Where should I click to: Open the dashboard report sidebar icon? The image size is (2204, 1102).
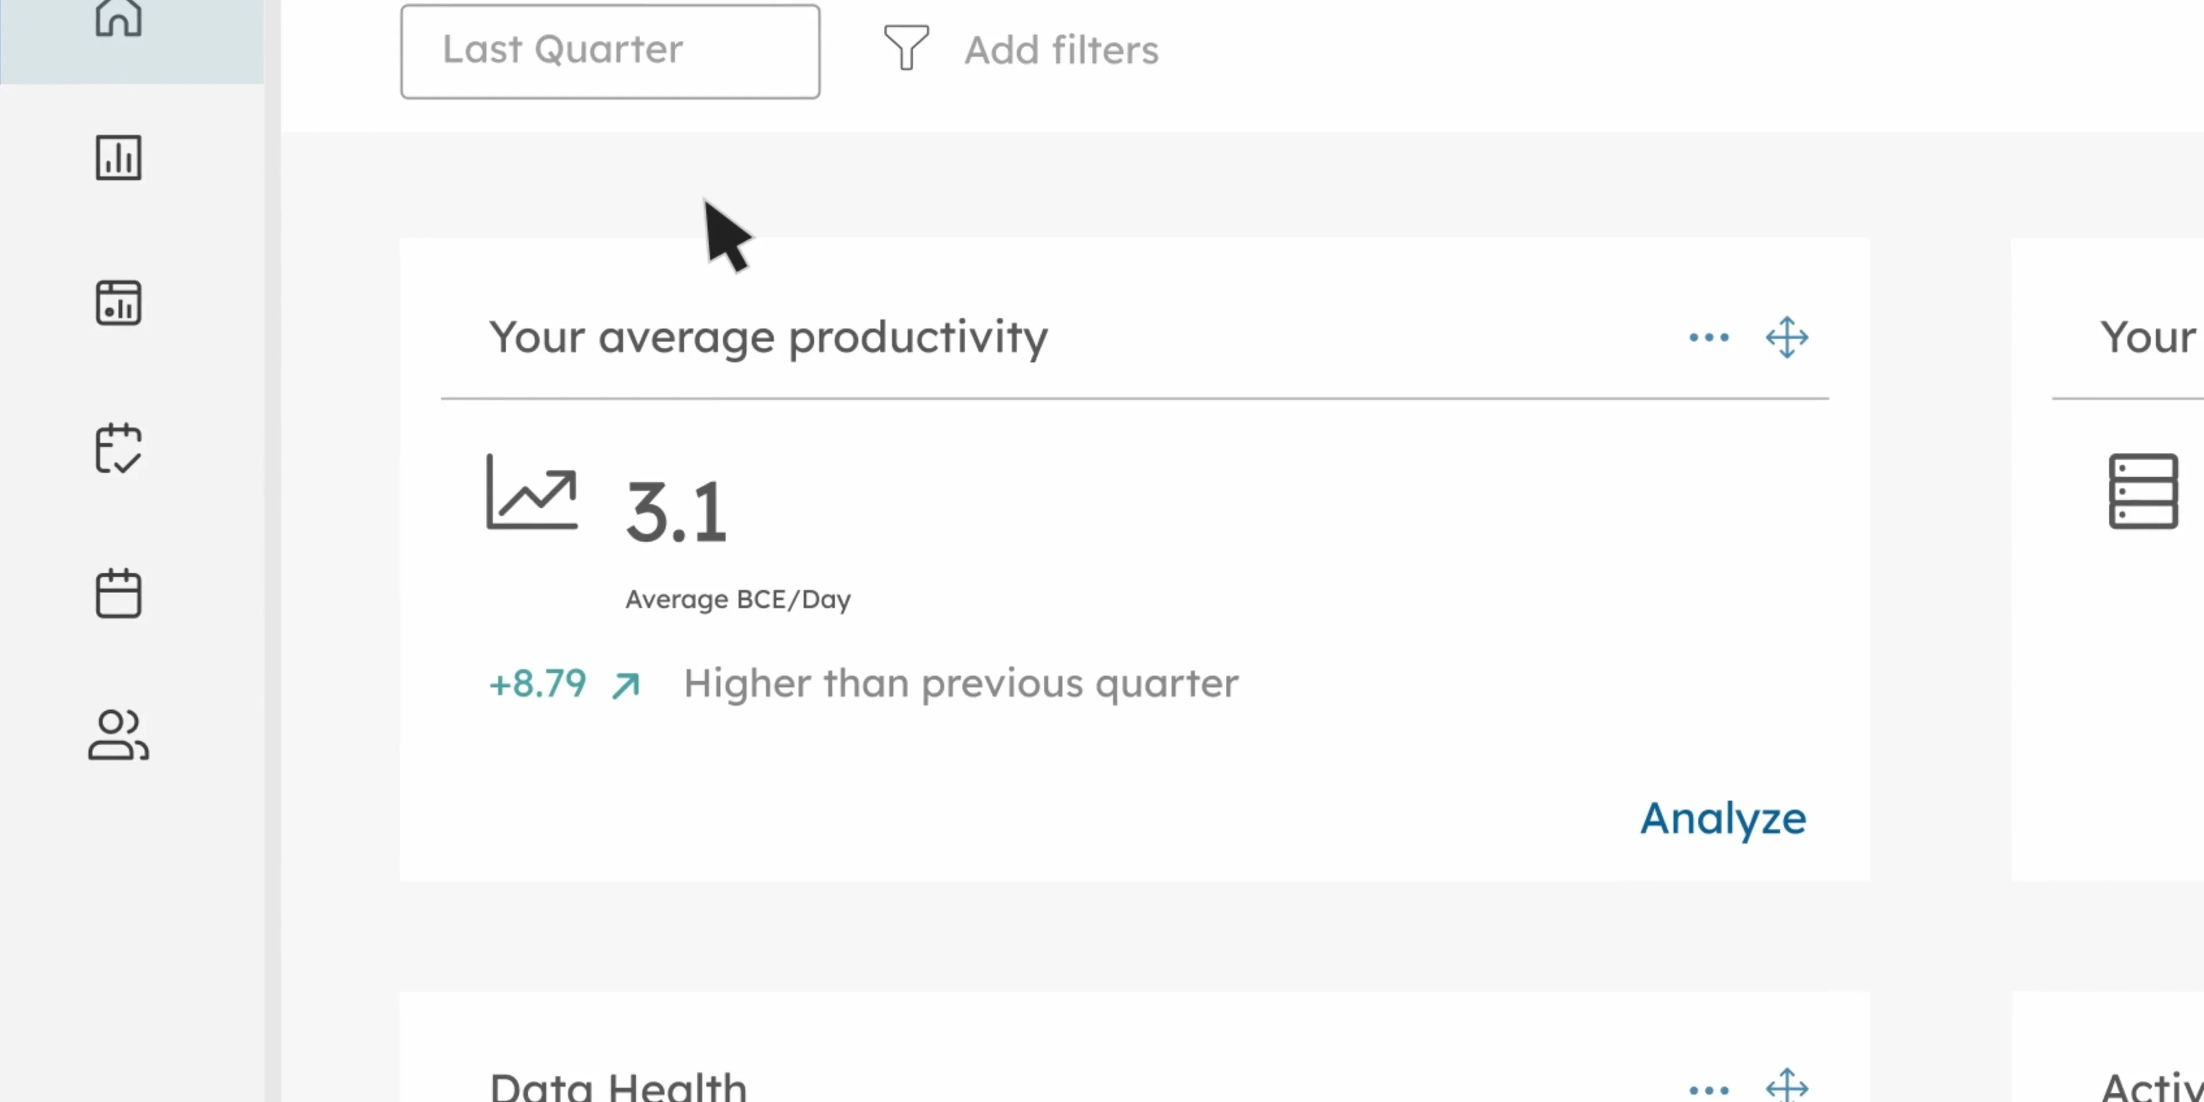tap(118, 303)
